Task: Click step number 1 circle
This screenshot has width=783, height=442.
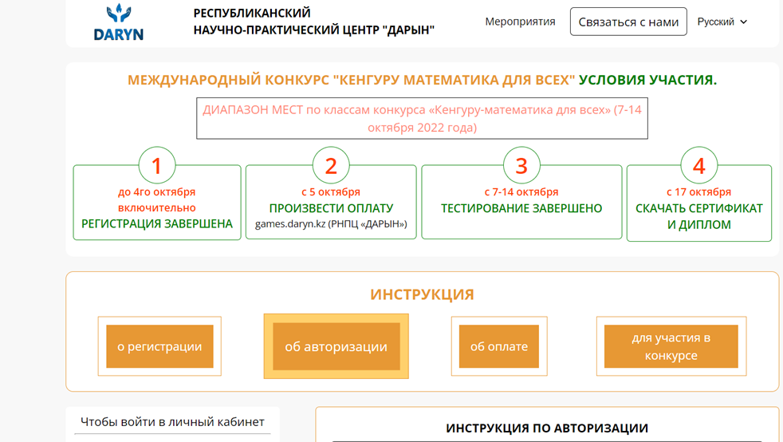Action: point(157,165)
